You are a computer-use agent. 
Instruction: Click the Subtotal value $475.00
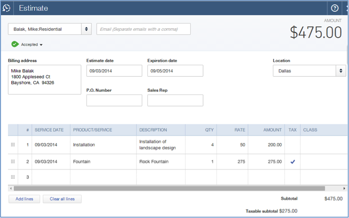(333, 199)
